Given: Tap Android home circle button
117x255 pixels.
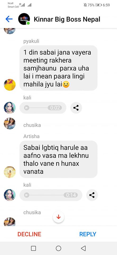Looking at the screenshot, I should (59, 248).
